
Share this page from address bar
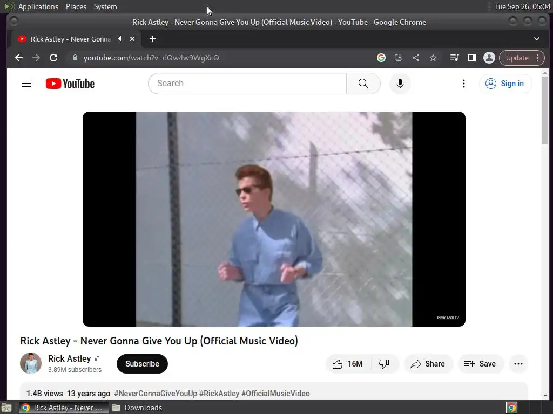pos(416,58)
